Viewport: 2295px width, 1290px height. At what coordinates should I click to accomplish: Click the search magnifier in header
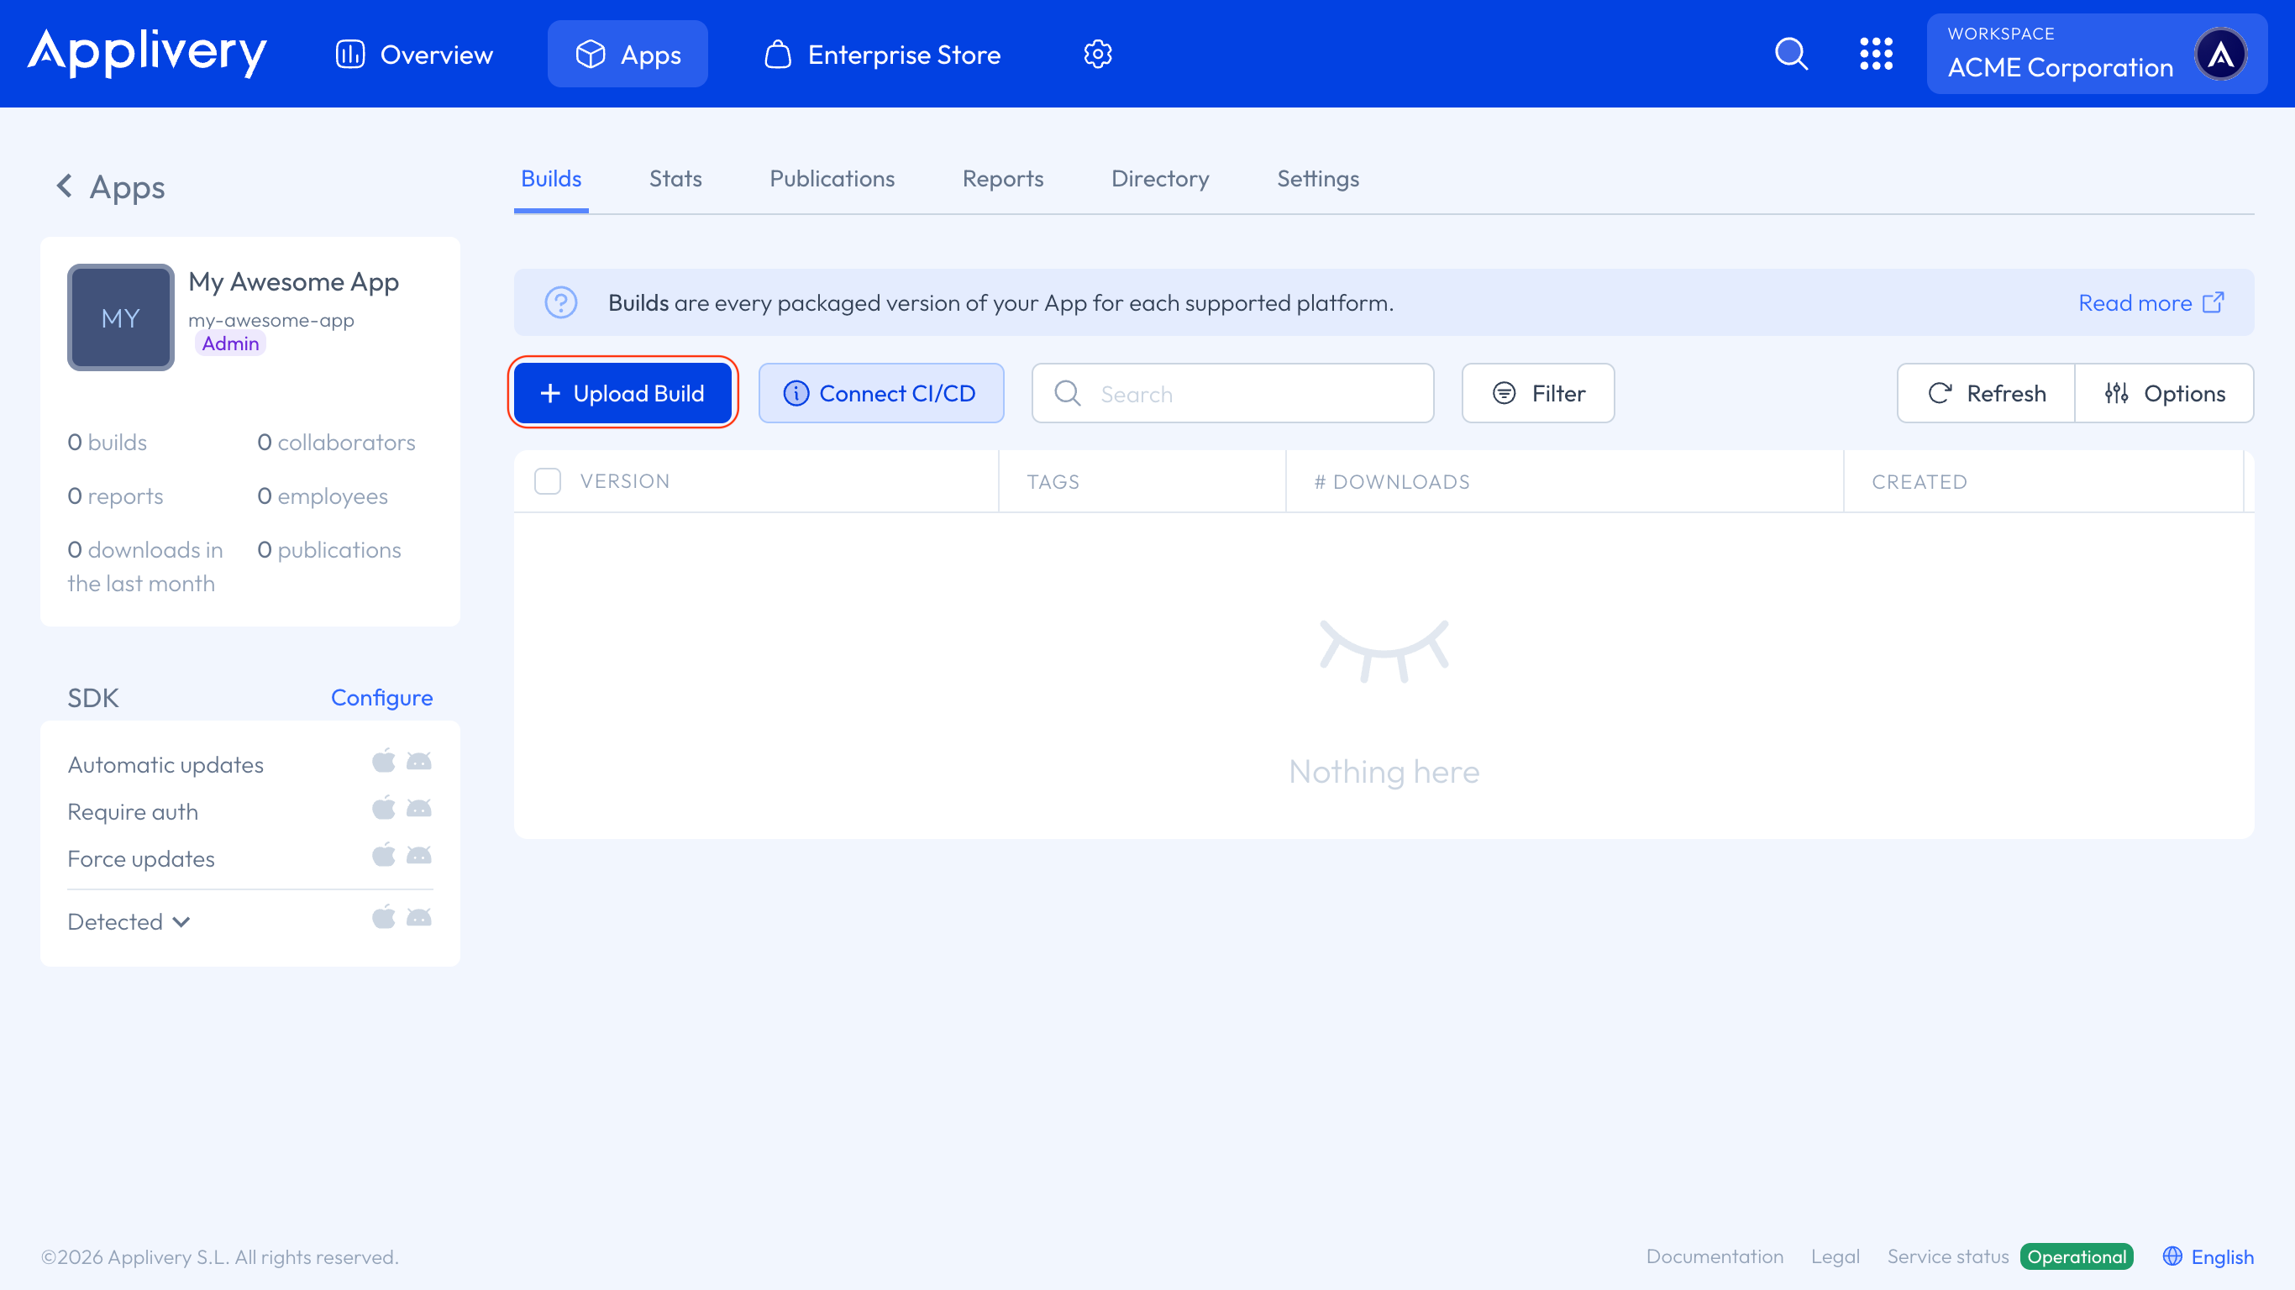pyautogui.click(x=1791, y=55)
